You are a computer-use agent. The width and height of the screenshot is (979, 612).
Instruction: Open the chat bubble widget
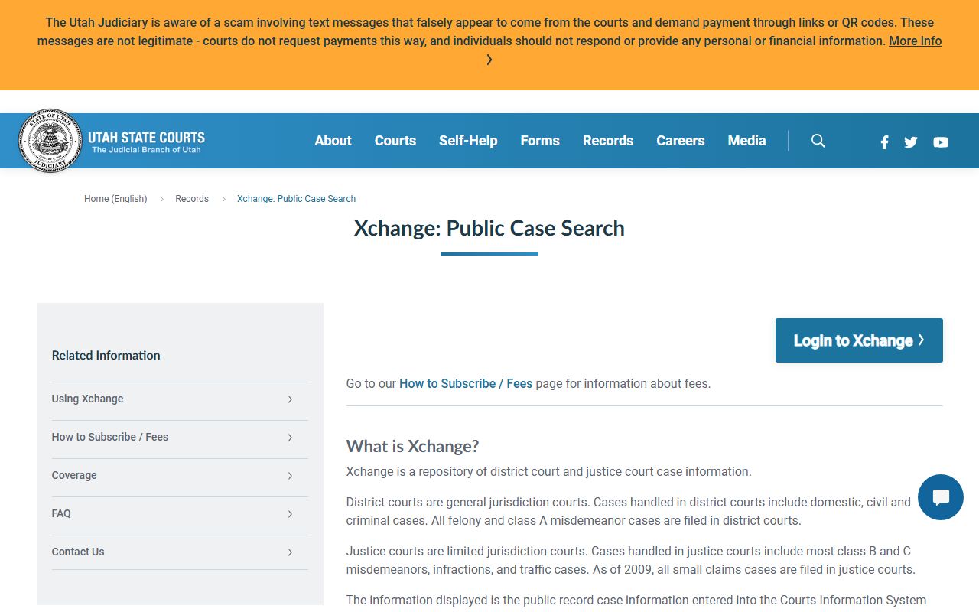point(941,497)
